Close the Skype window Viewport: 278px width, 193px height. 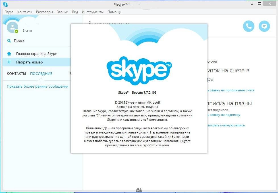pos(269,3)
